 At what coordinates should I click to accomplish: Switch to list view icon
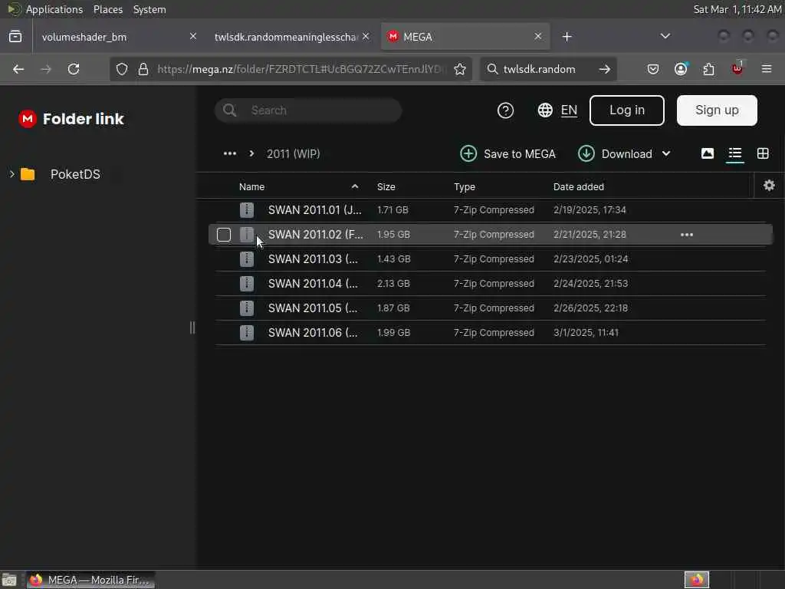click(734, 153)
